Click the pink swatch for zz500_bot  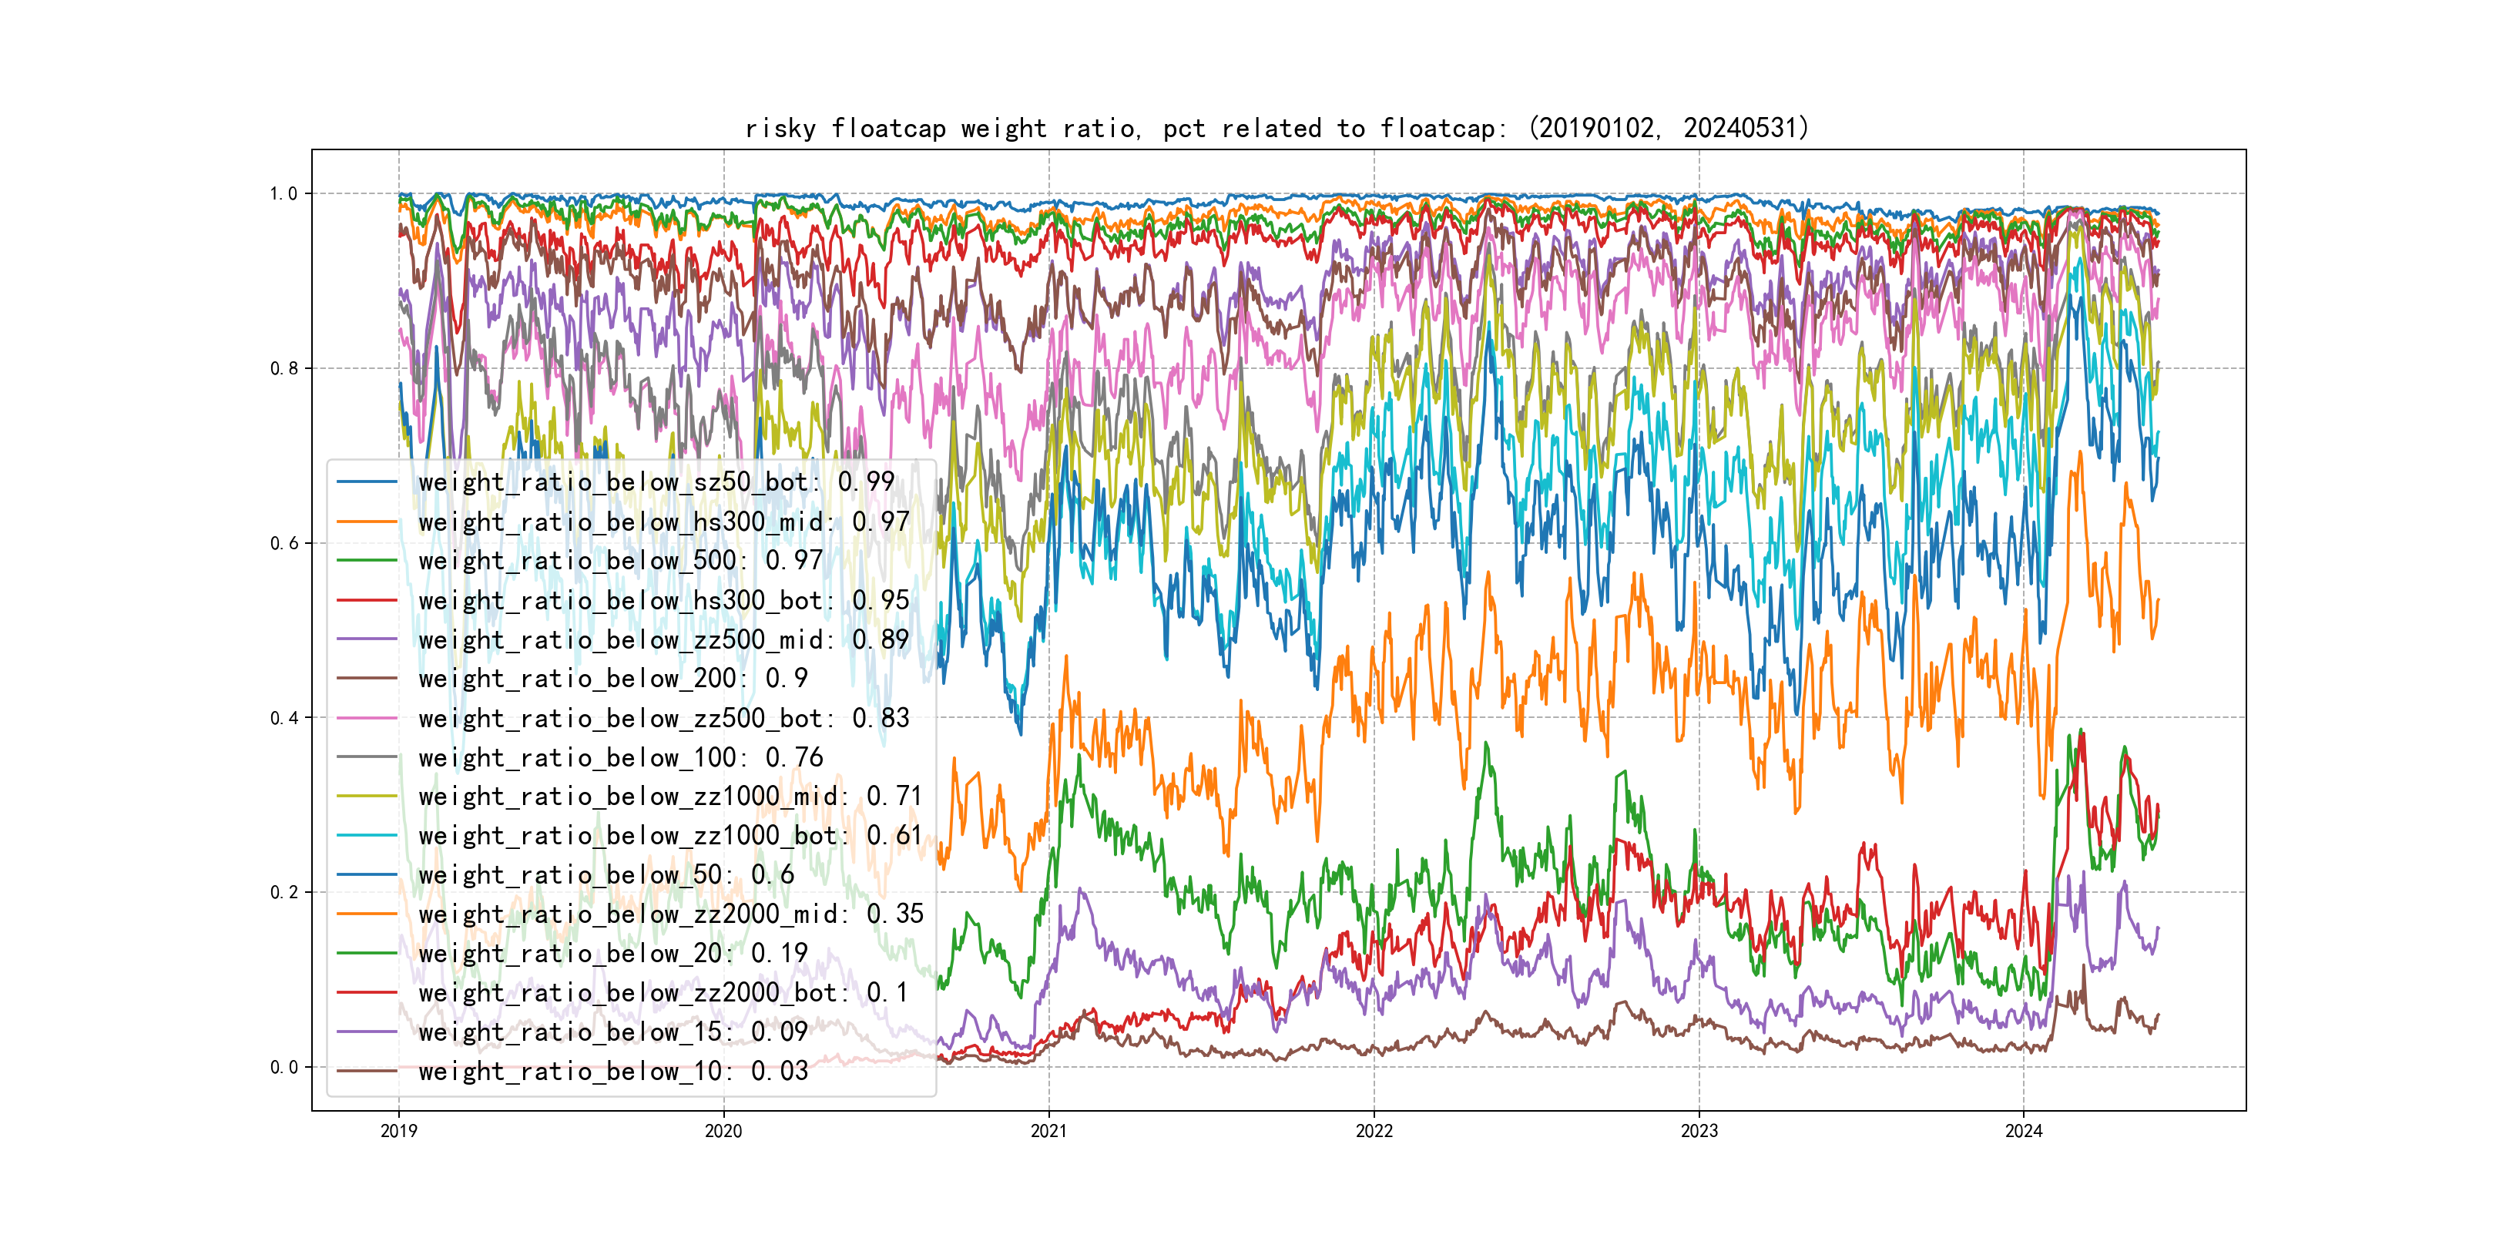pyautogui.click(x=366, y=719)
